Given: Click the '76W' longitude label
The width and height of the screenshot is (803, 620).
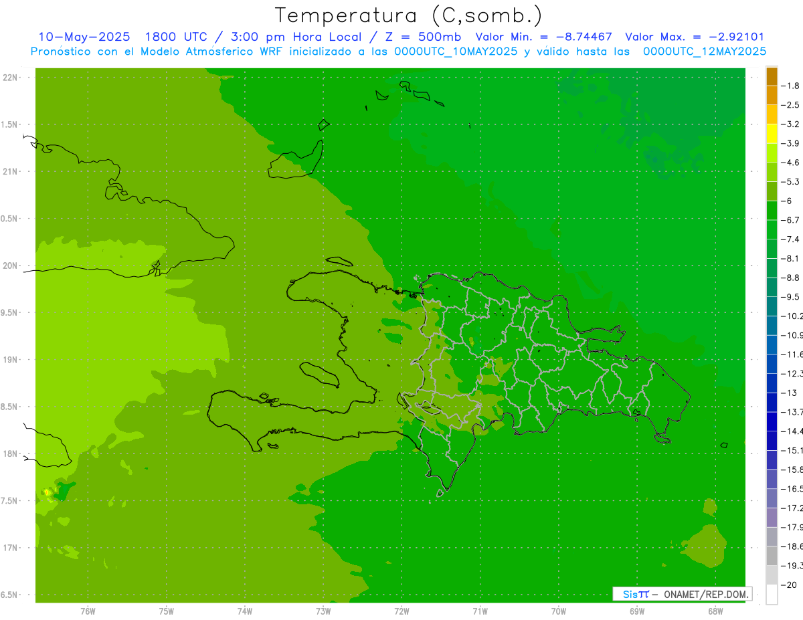Looking at the screenshot, I should click(88, 611).
